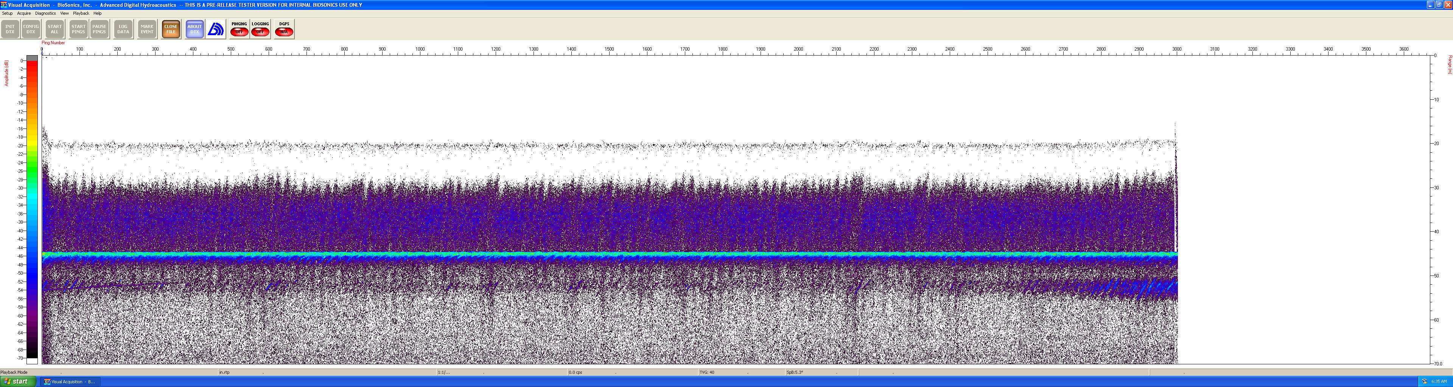Click the 'SpB:5.3°' status entry
The width and height of the screenshot is (1453, 387).
click(x=795, y=372)
